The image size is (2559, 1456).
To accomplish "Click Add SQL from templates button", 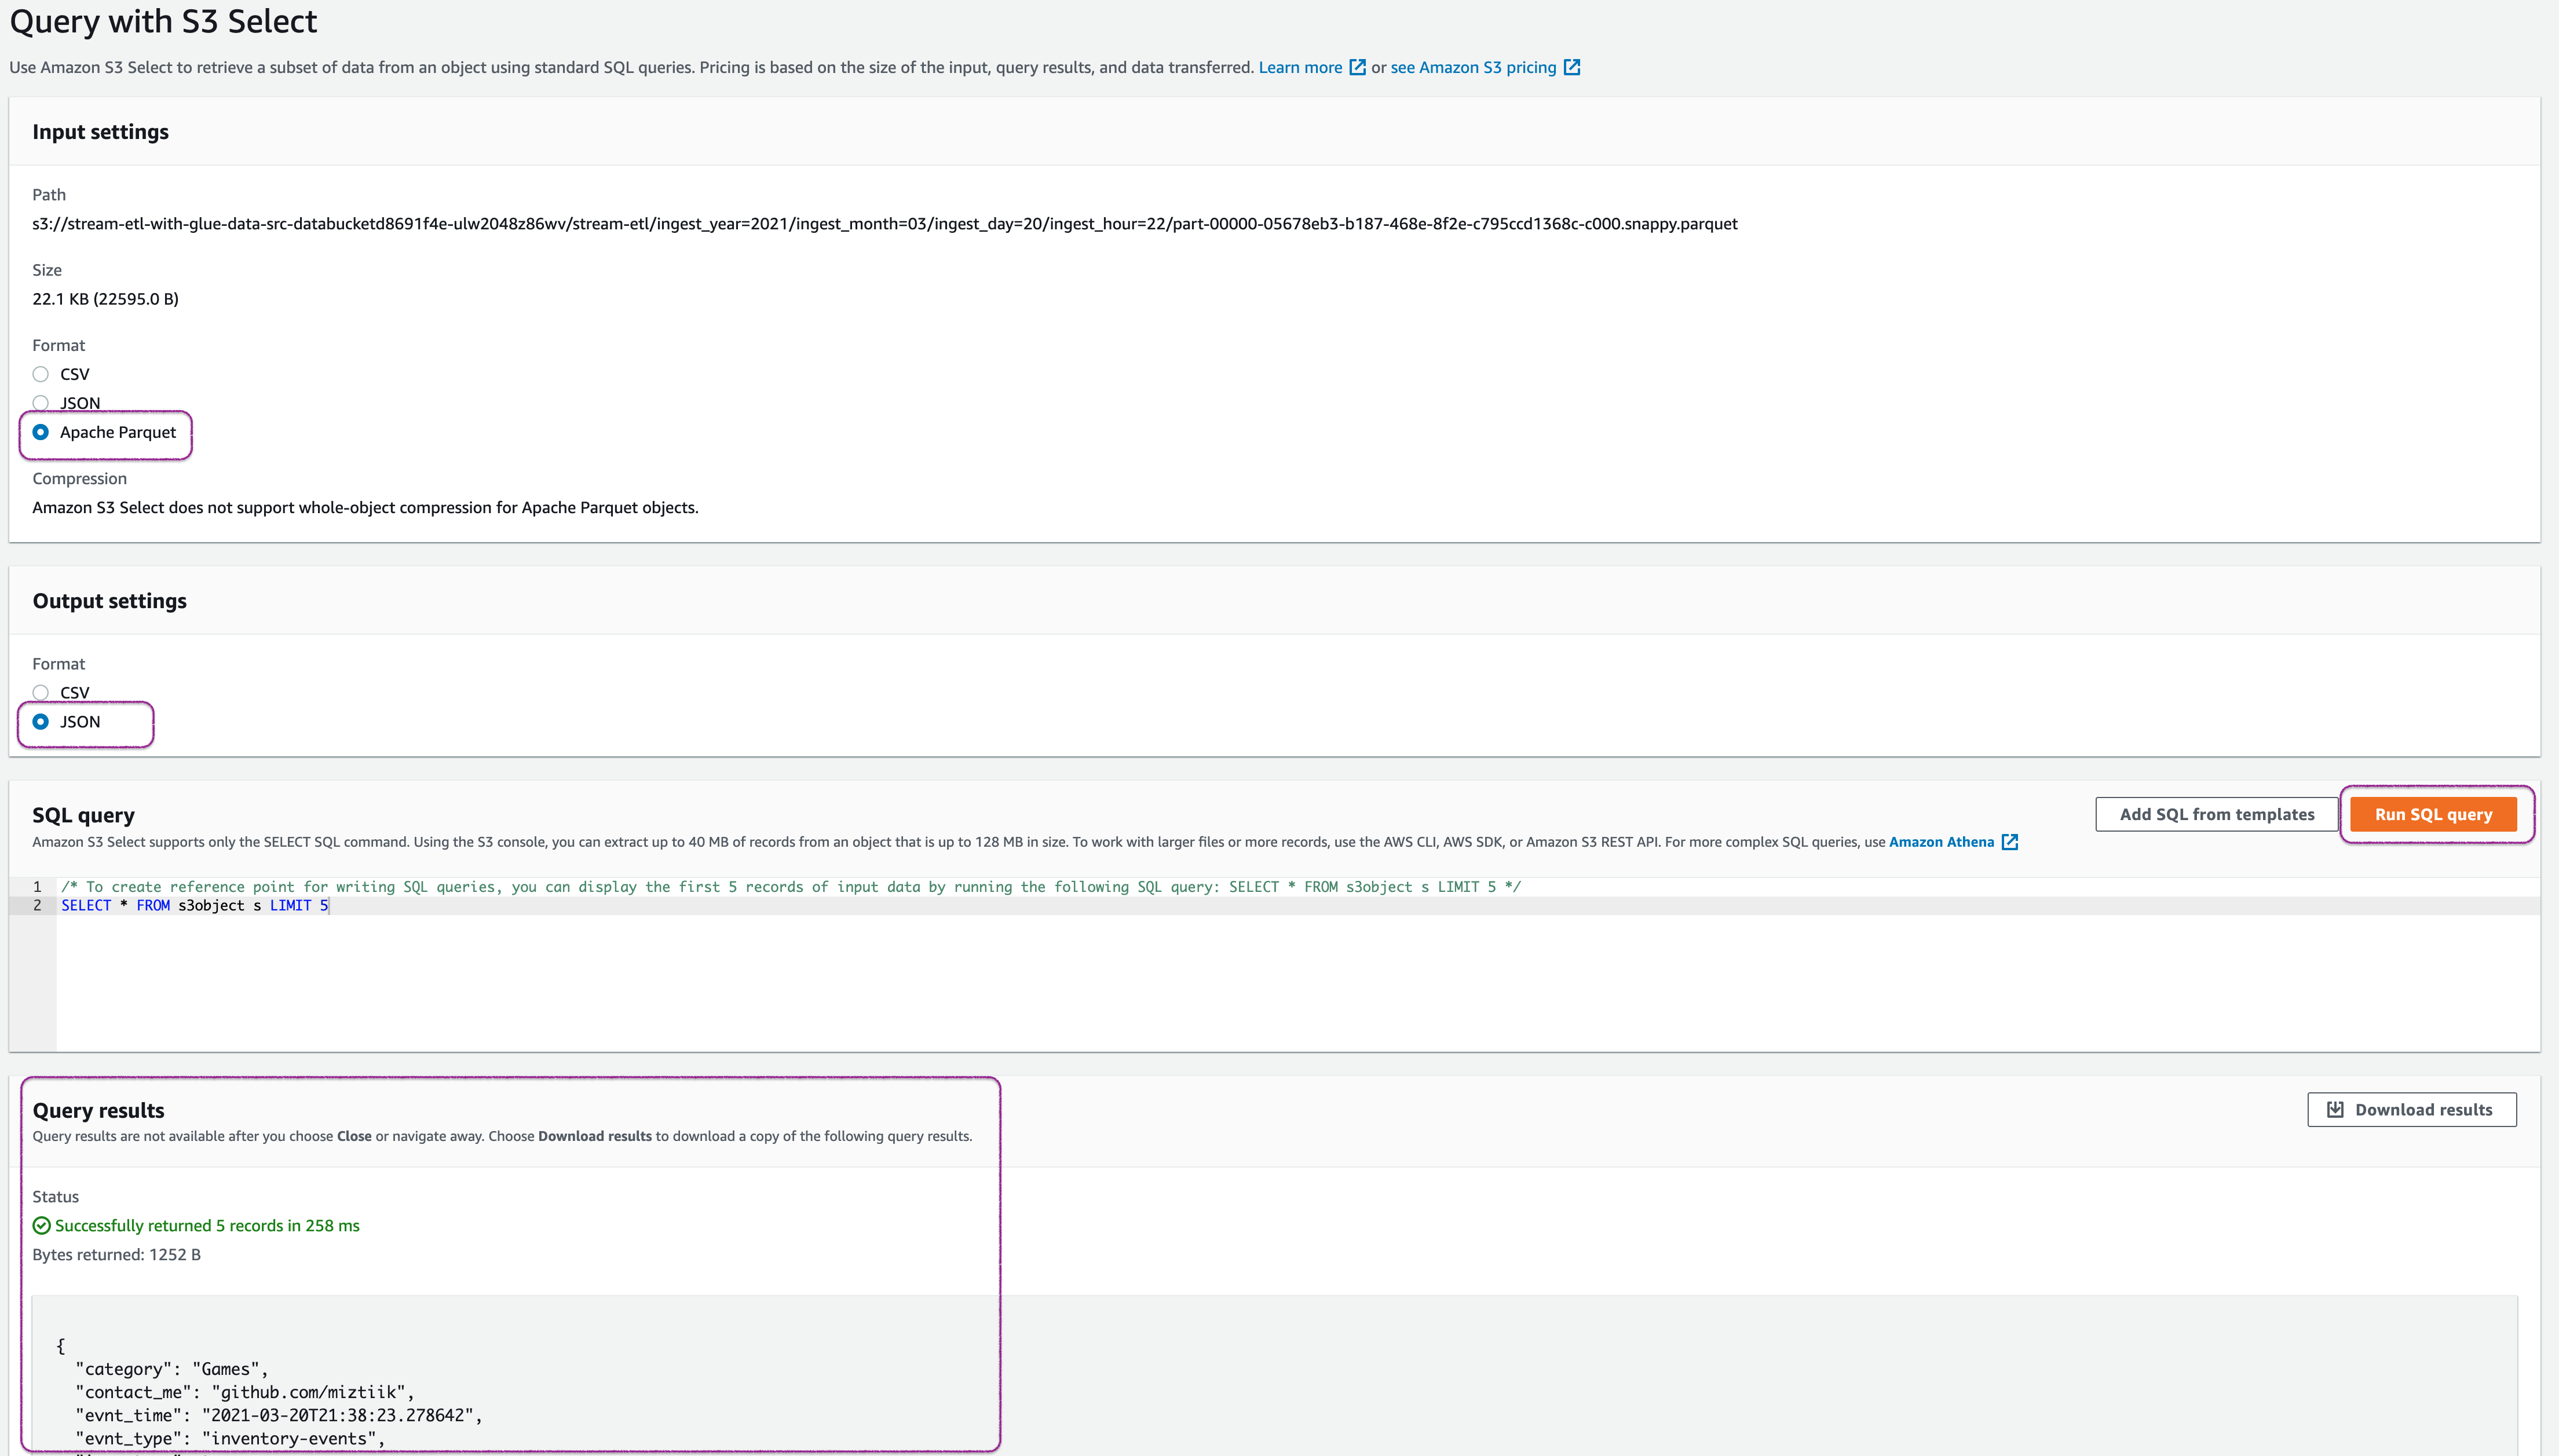I will tap(2216, 814).
